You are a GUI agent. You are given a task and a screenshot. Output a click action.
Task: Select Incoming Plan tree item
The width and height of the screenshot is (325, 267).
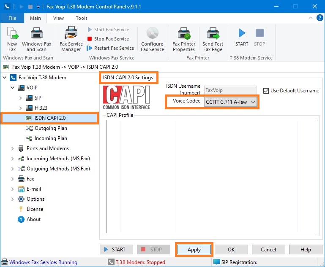[x=51, y=138]
